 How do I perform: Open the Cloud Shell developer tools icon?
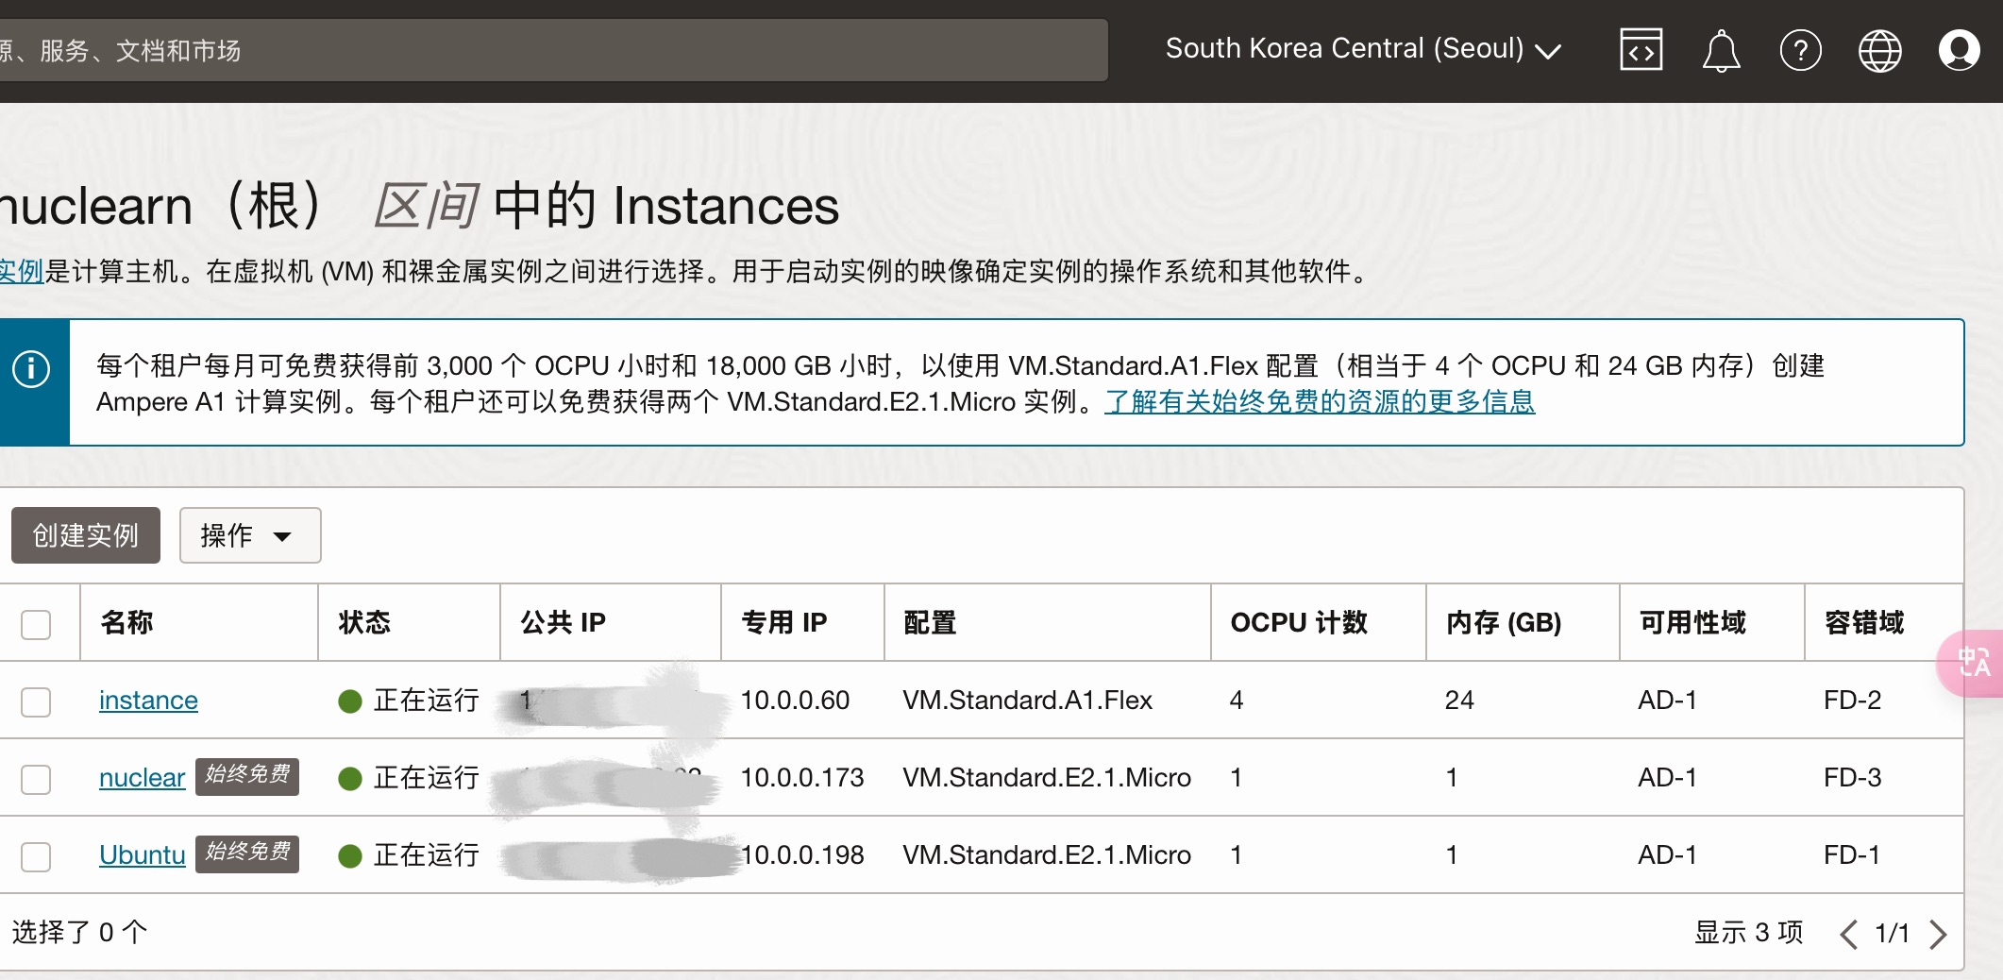click(x=1641, y=50)
